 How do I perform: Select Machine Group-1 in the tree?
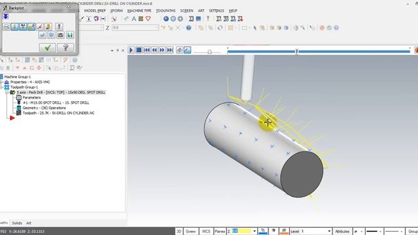[x=18, y=77]
